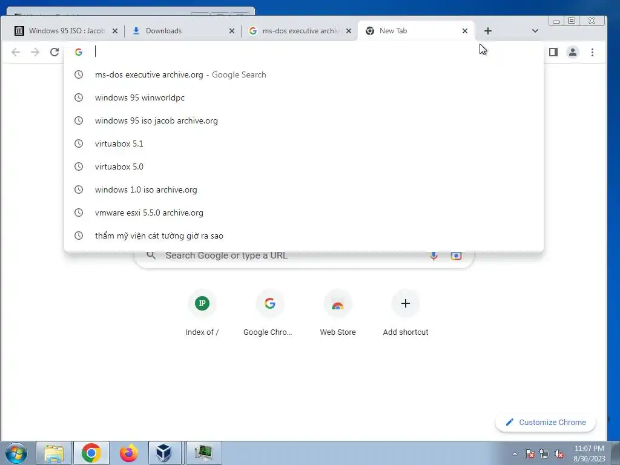620x465 pixels.
Task: Close the New Tab tab
Action: 465,31
